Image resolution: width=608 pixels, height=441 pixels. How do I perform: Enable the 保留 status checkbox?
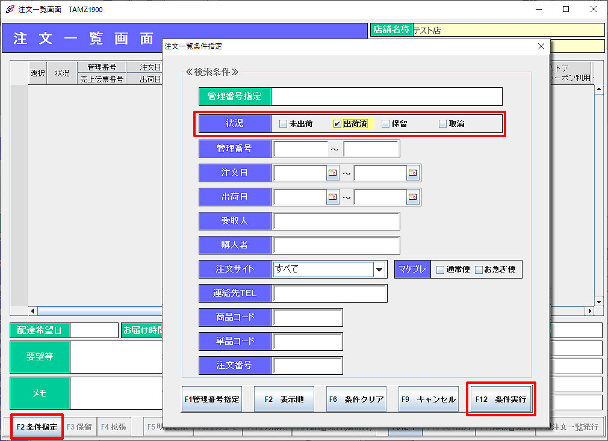click(x=386, y=124)
